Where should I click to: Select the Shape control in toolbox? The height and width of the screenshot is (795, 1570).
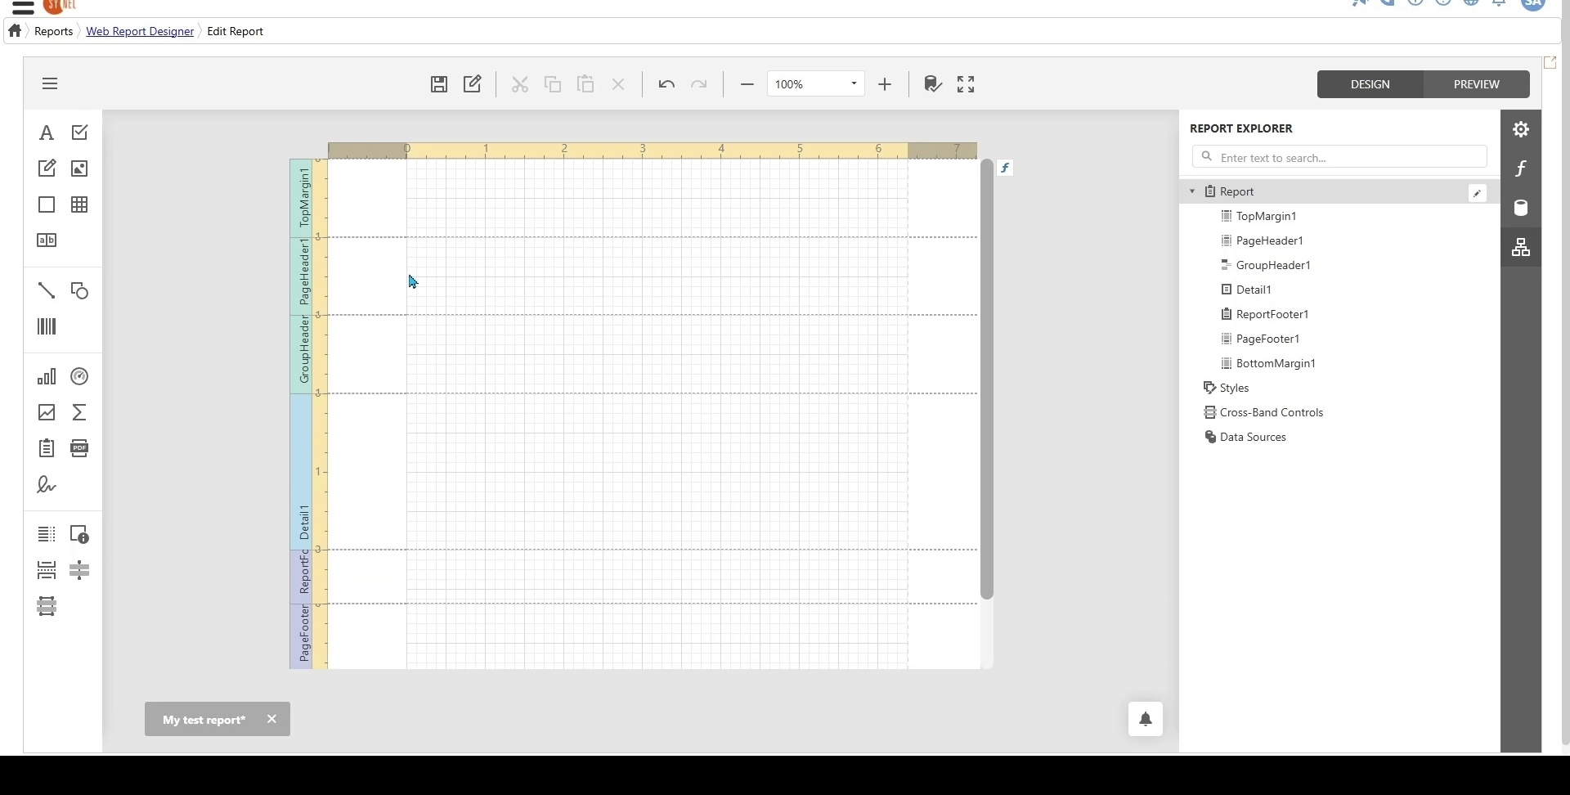tap(79, 290)
